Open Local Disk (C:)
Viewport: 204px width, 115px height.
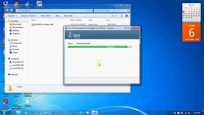[17, 62]
